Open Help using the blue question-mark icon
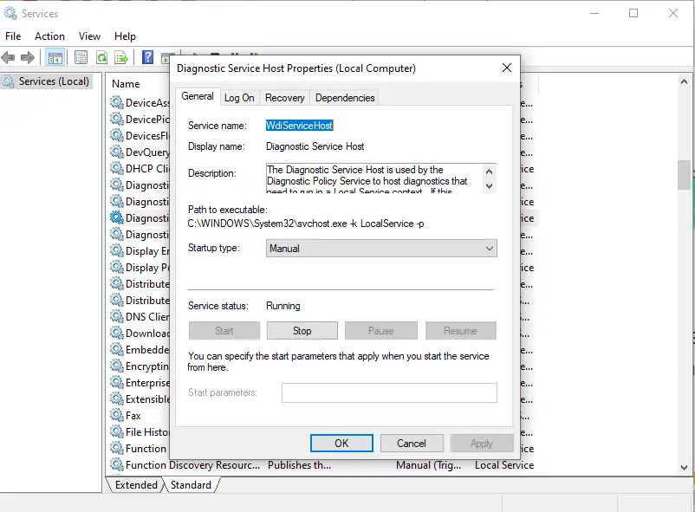The height and width of the screenshot is (512, 695). 147,58
